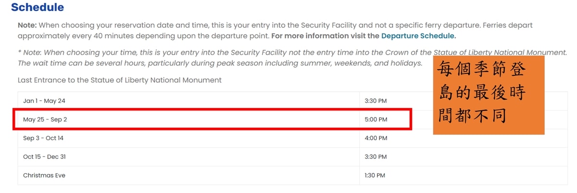Click the orange Chinese annotation box
Image resolution: width=577 pixels, height=193 pixels.
489,95
